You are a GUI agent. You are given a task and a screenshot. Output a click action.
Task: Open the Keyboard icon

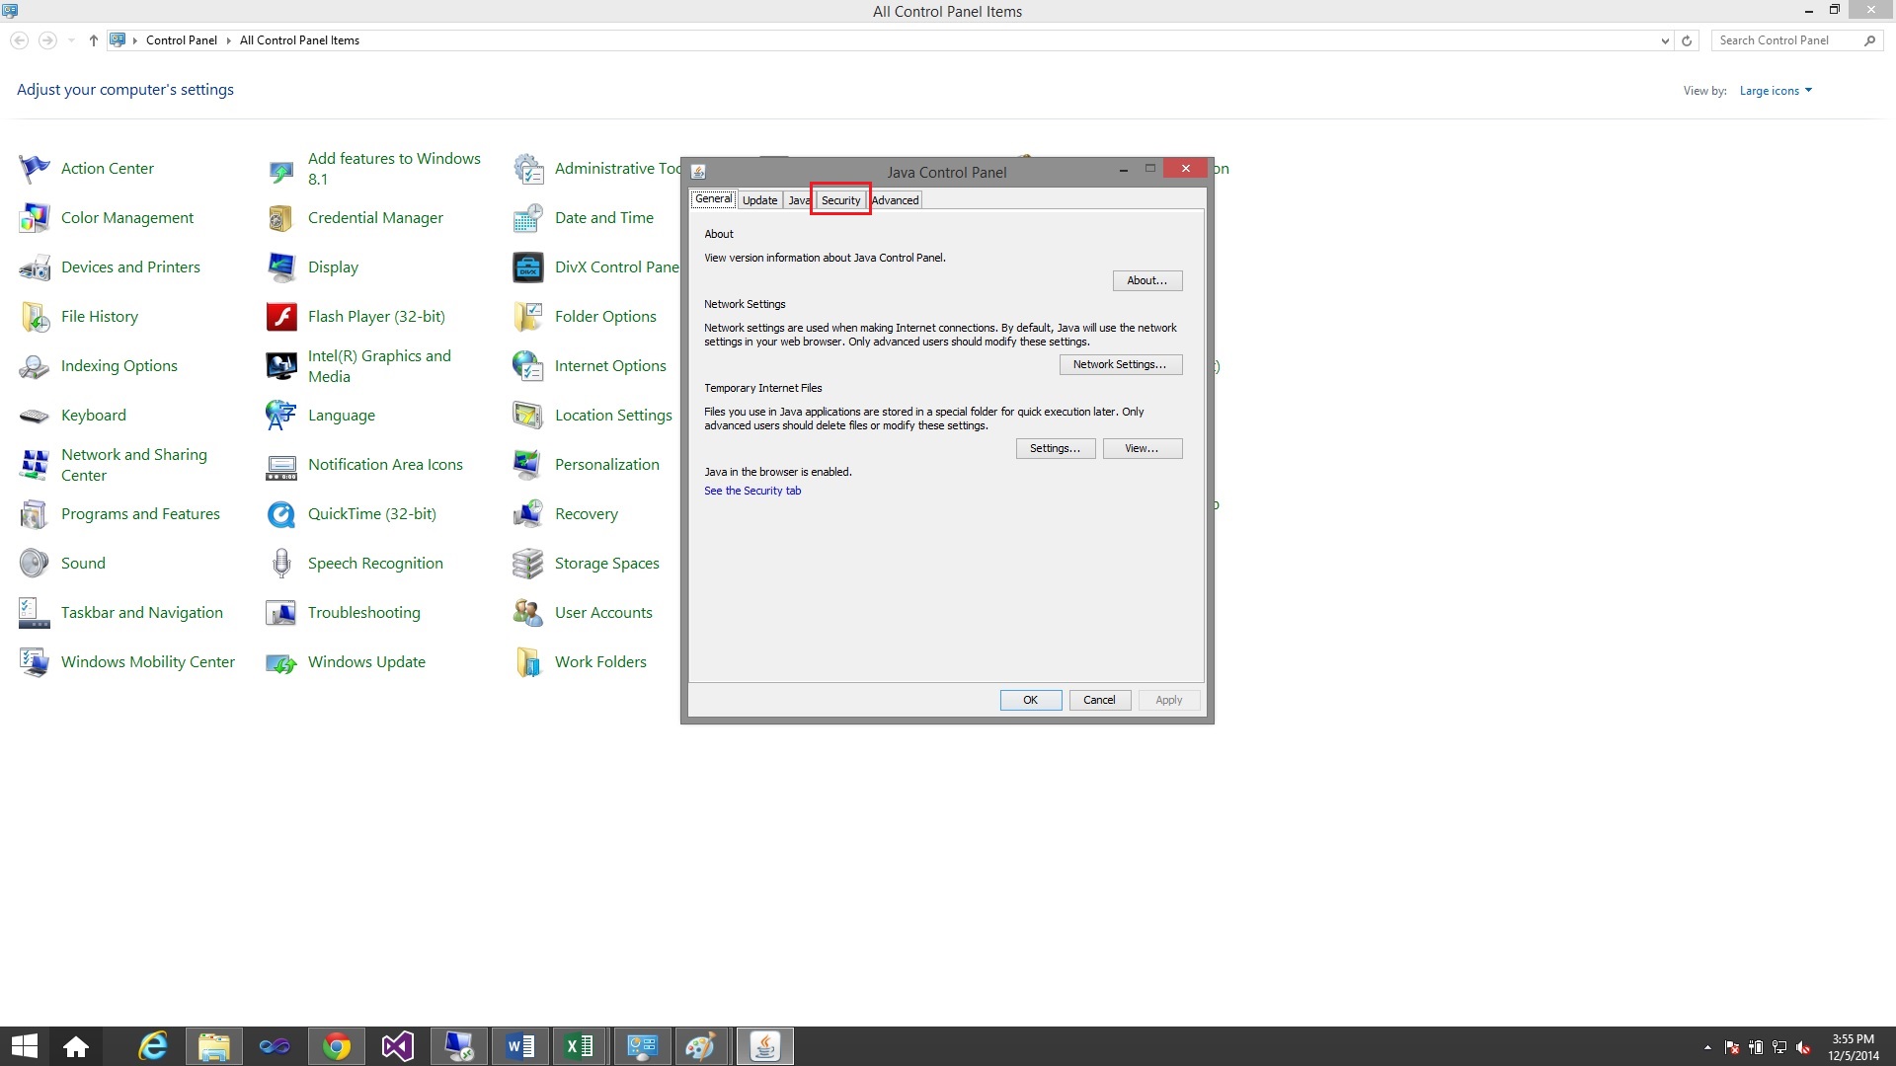[x=35, y=416]
